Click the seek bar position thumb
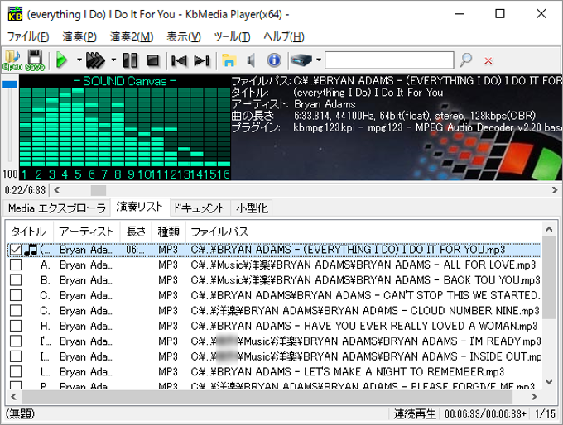The image size is (563, 425). click(99, 190)
